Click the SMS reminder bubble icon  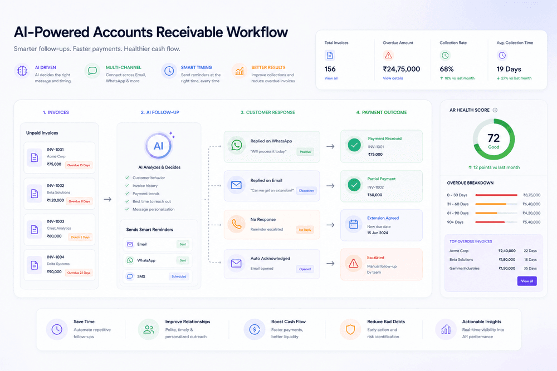click(130, 276)
